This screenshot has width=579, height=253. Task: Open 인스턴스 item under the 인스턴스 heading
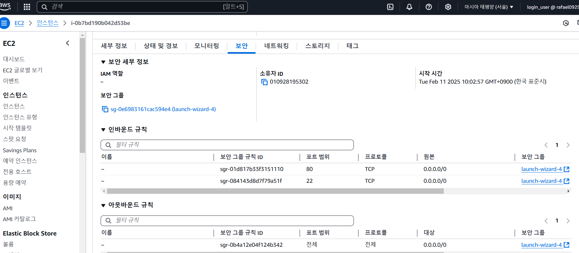tap(14, 106)
